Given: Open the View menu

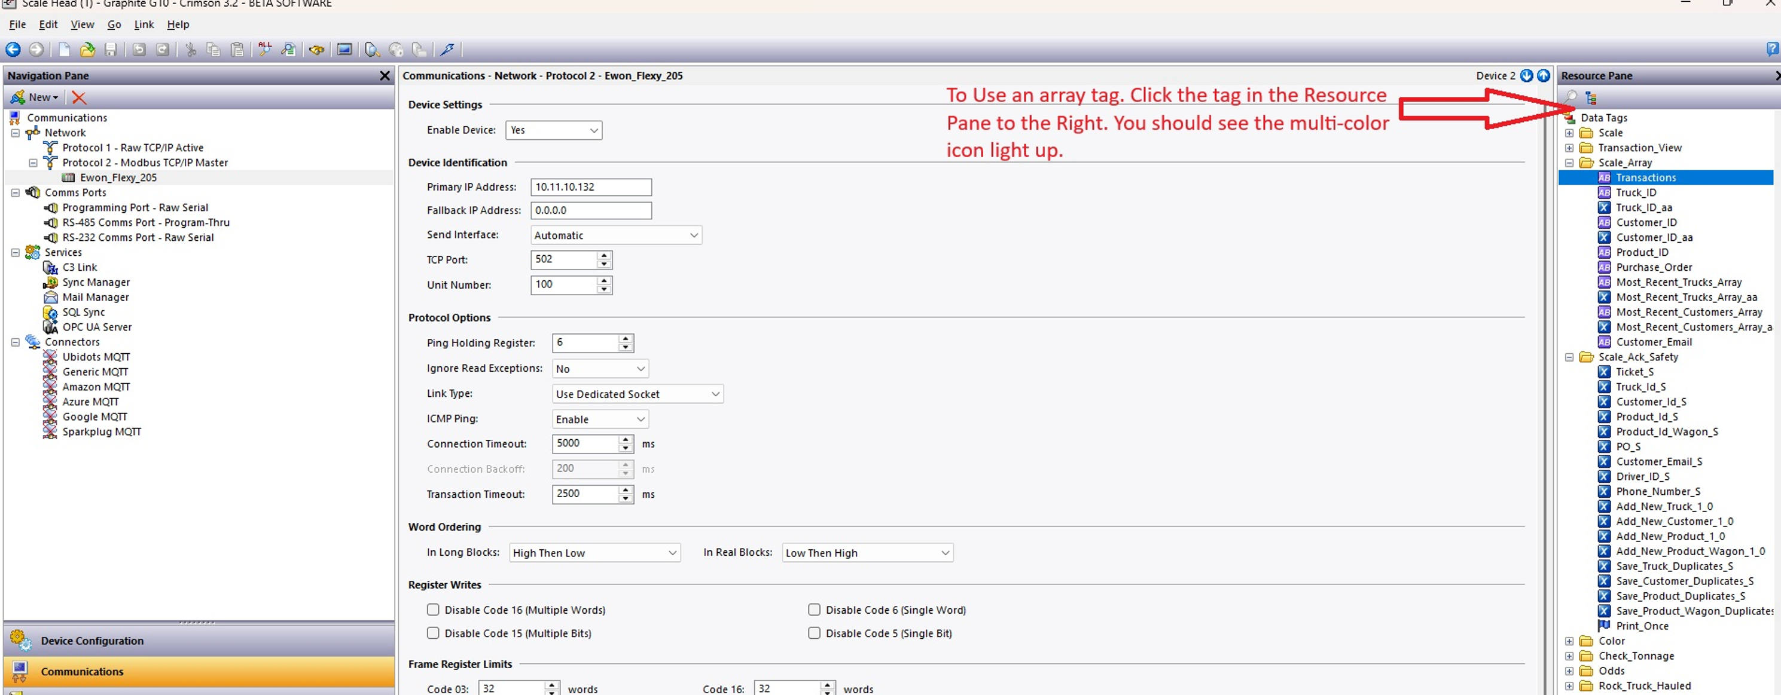Looking at the screenshot, I should pos(83,24).
